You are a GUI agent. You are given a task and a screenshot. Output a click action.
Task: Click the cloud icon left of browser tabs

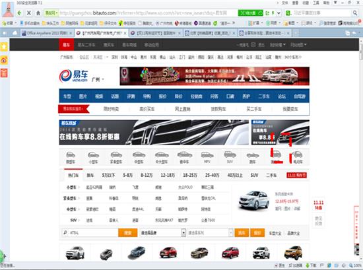click(x=15, y=33)
